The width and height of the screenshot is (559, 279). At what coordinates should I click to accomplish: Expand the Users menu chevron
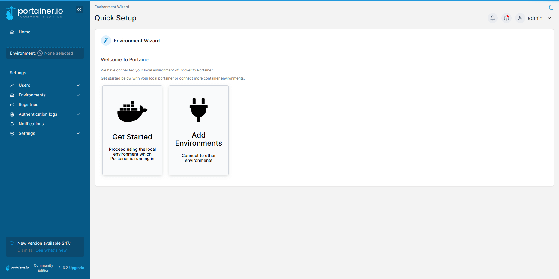(x=78, y=85)
